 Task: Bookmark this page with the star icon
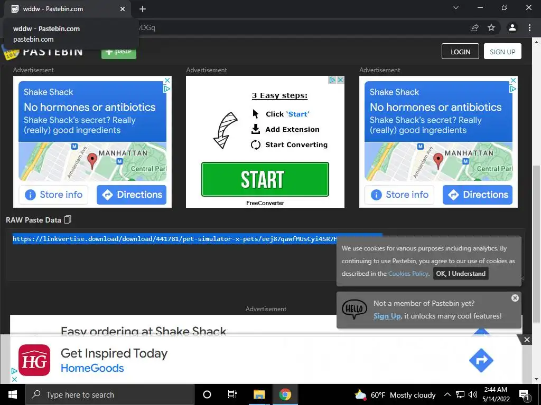point(491,28)
